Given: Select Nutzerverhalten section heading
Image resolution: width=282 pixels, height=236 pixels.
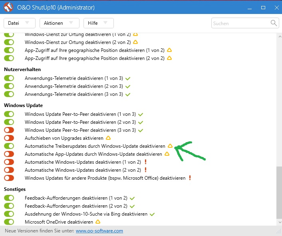Looking at the screenshot, I should pos(22,69).
